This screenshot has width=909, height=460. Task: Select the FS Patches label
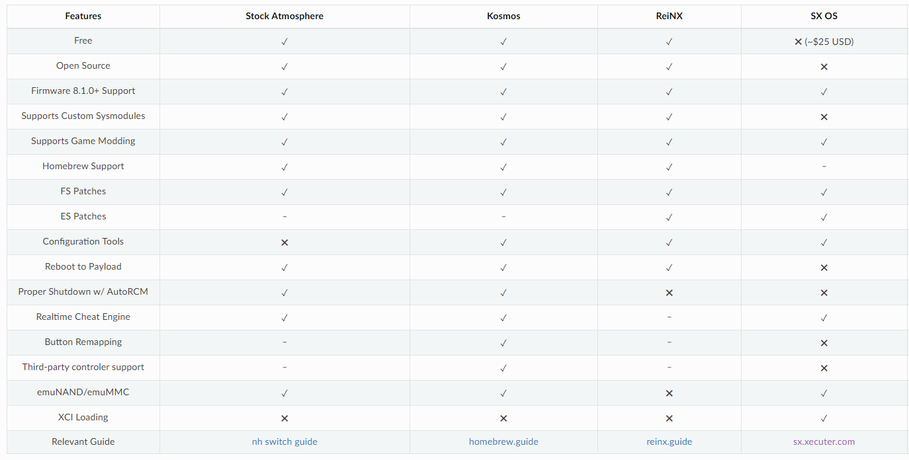coord(83,191)
